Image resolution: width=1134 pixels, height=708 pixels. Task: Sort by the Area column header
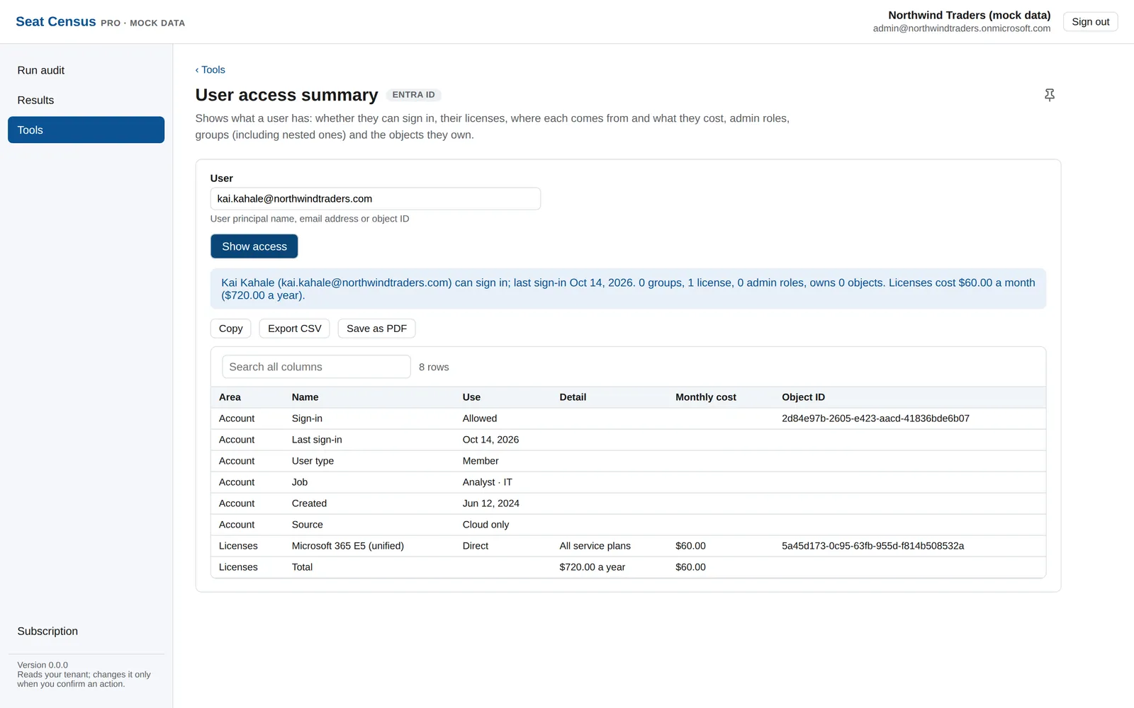coord(230,397)
